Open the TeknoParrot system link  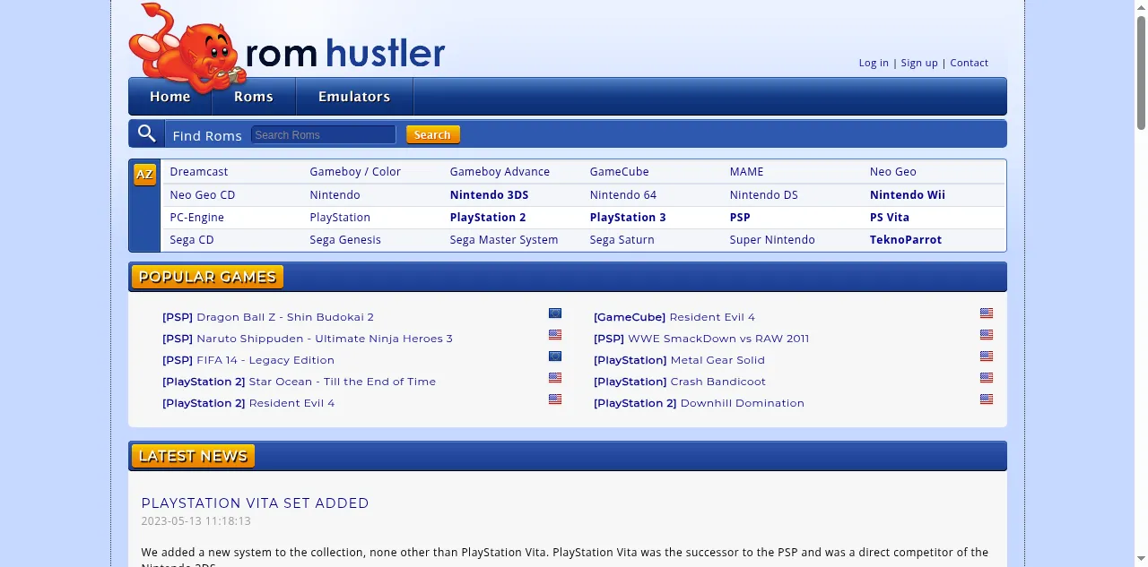(x=906, y=240)
